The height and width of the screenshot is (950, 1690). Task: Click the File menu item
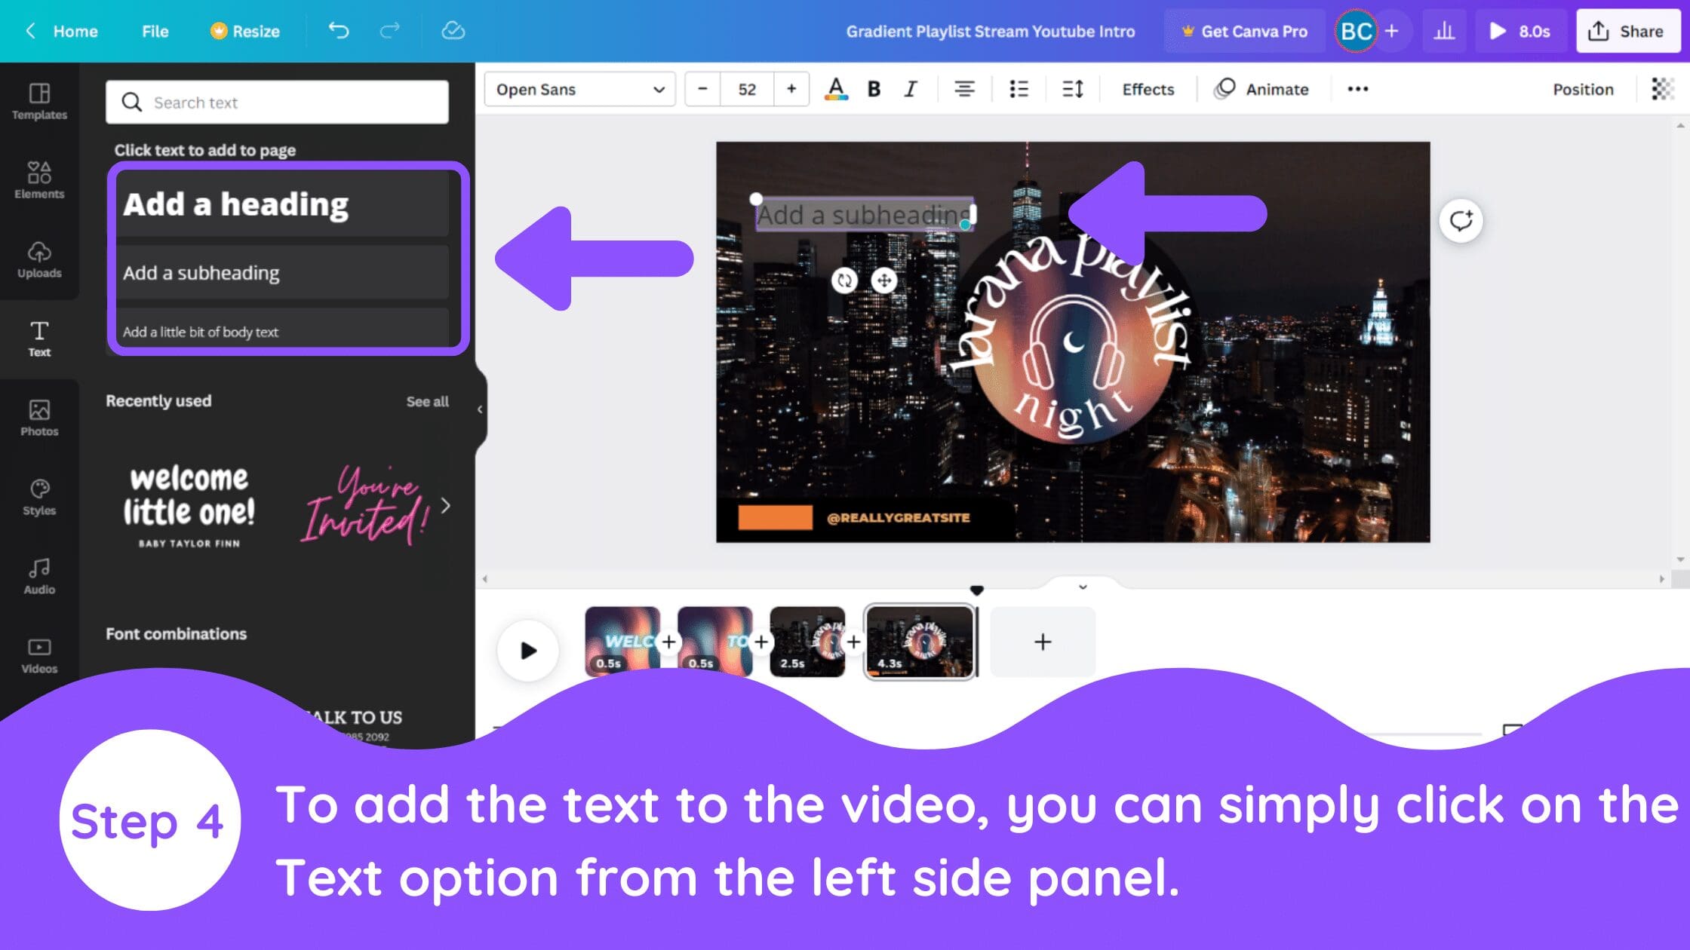[155, 32]
